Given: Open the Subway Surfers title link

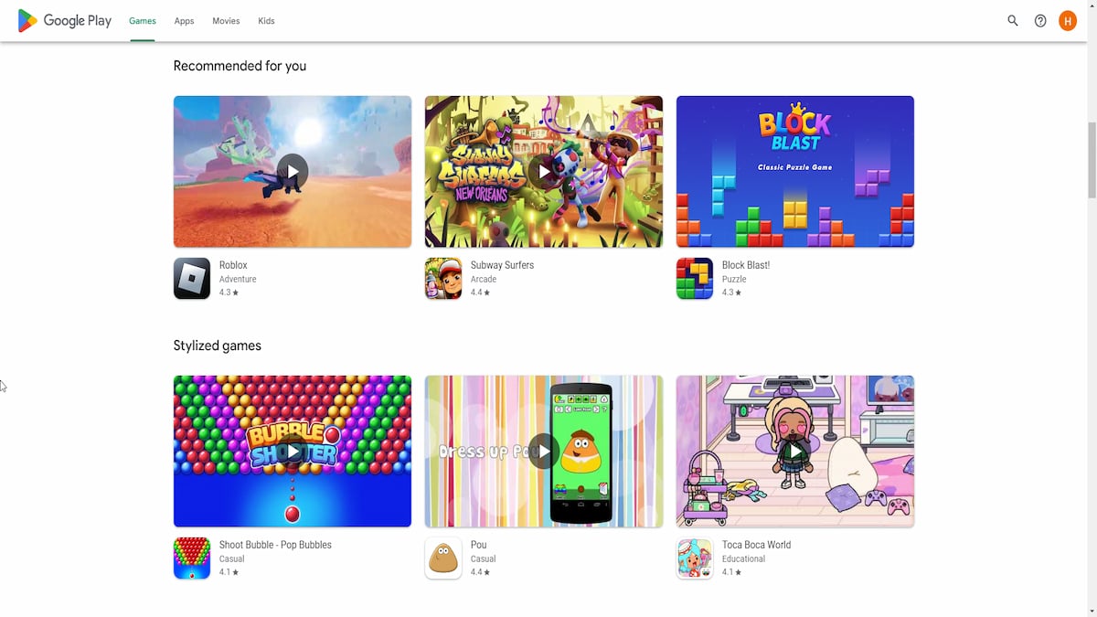Looking at the screenshot, I should click(x=502, y=265).
